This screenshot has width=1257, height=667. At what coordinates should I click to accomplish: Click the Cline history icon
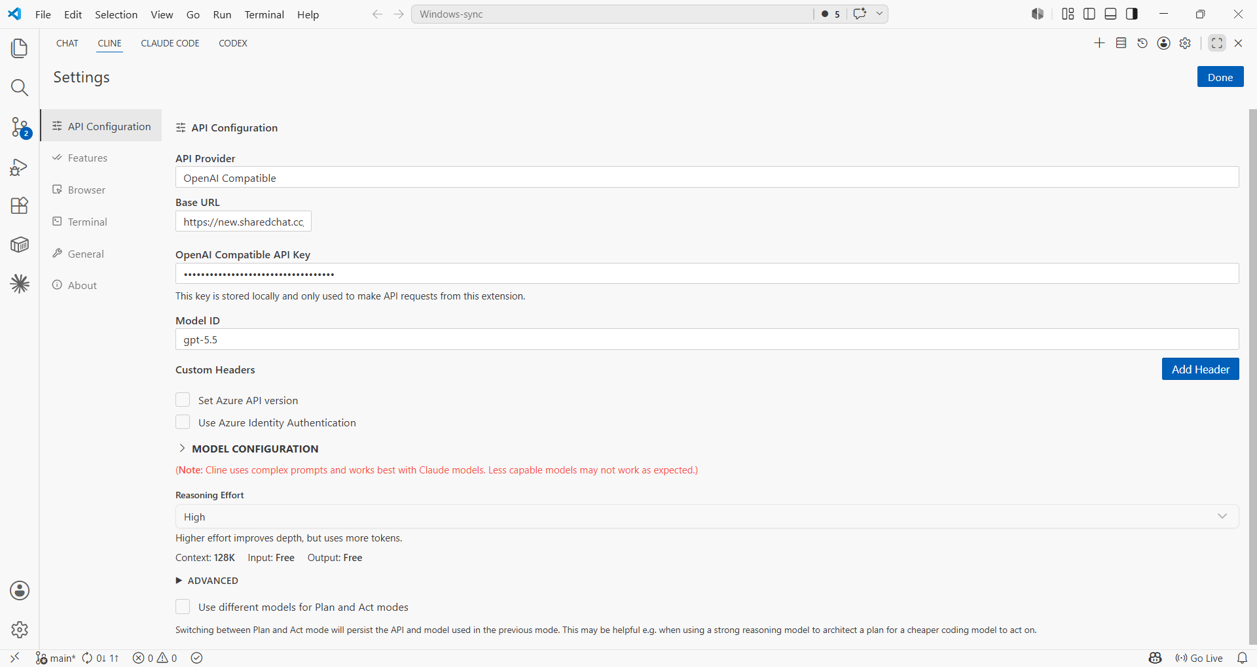[x=1142, y=43]
